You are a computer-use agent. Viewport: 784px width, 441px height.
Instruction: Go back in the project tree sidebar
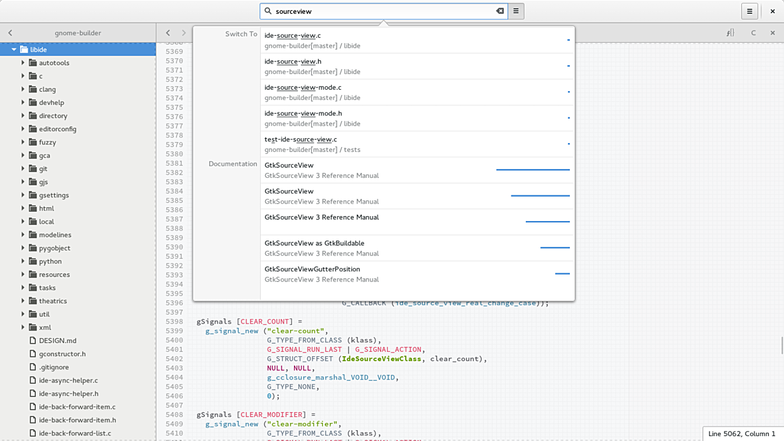pos(10,33)
